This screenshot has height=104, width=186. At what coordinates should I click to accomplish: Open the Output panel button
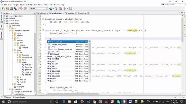pyautogui.click(x=8, y=97)
